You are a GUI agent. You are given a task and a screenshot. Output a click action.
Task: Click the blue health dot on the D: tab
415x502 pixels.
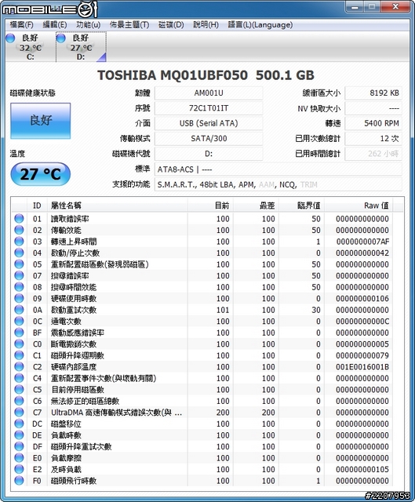(61, 38)
